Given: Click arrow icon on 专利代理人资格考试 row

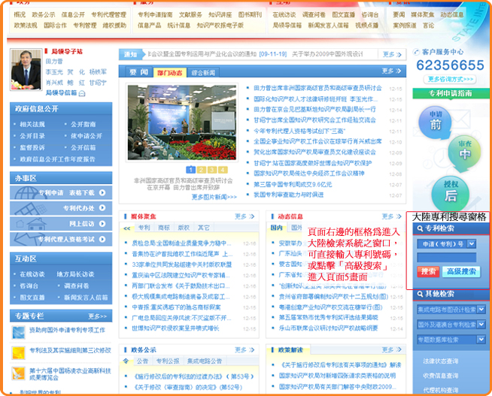Looking at the screenshot, I should [102, 239].
